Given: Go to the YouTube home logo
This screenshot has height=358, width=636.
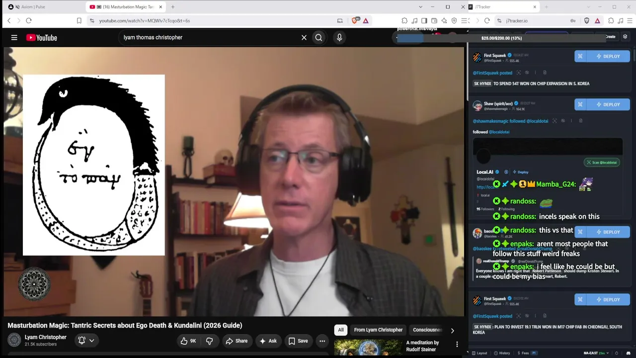Looking at the screenshot, I should tap(42, 38).
